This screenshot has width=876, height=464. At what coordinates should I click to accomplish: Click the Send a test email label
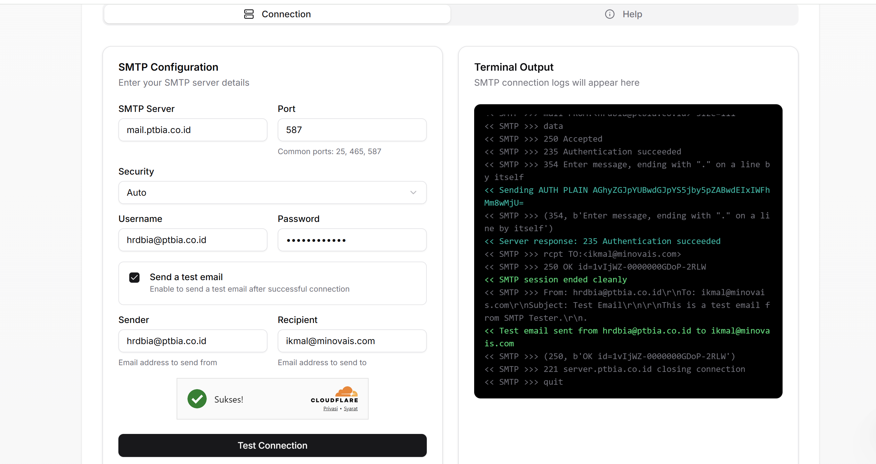coord(186,277)
